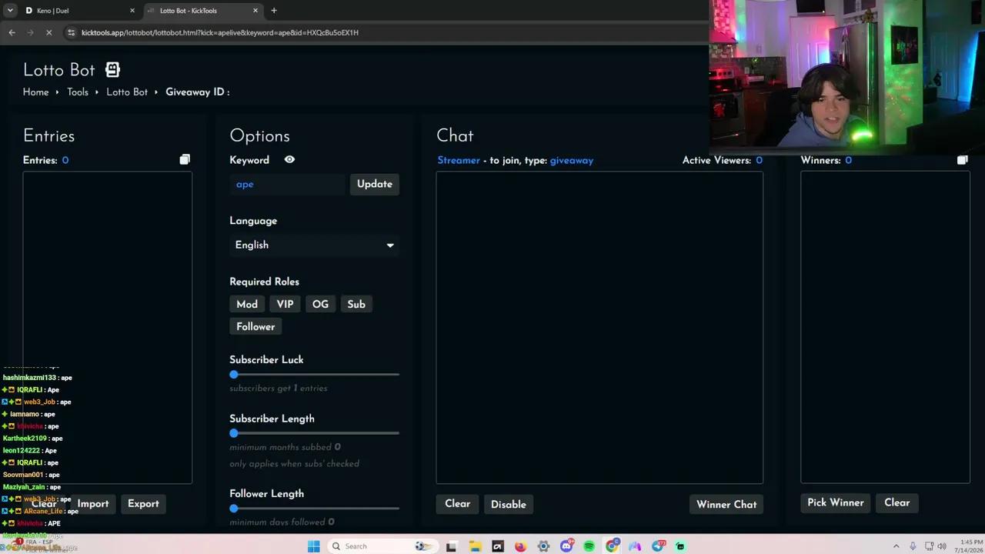Click the microphone tray icon
The image size is (985, 554).
[913, 546]
